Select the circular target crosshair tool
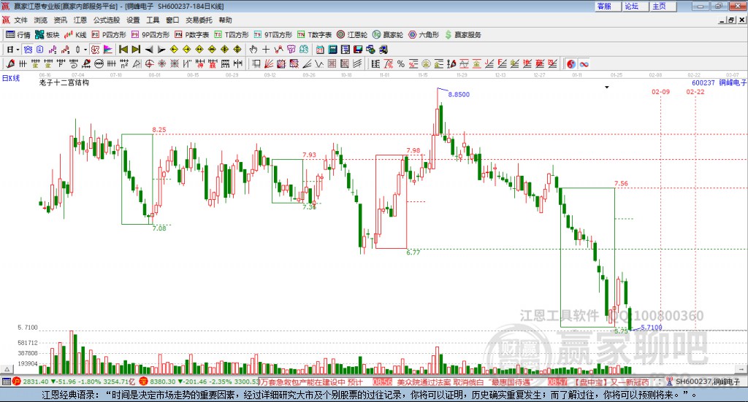This screenshot has width=748, height=402. [x=149, y=63]
